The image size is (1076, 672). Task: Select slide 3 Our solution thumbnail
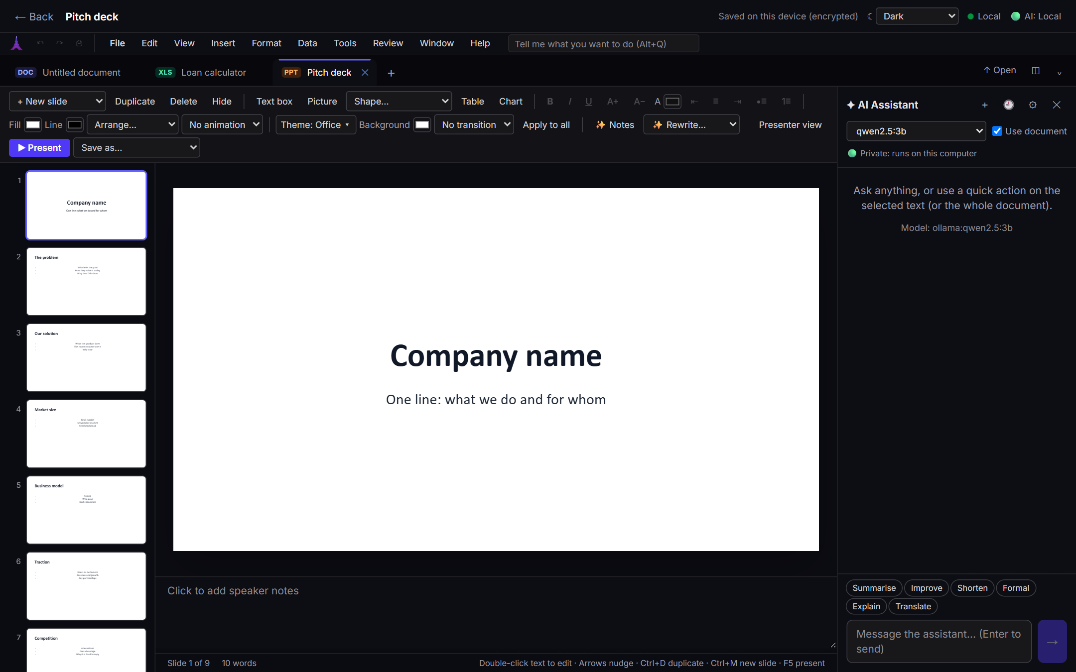tap(86, 357)
